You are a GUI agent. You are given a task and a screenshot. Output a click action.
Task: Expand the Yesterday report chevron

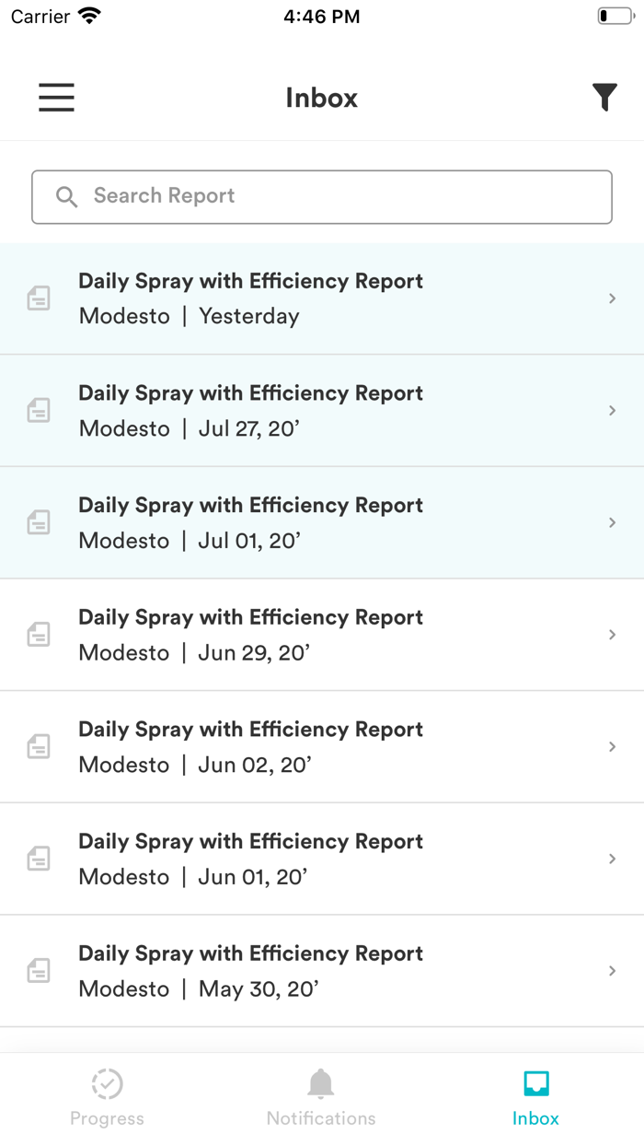coord(612,298)
